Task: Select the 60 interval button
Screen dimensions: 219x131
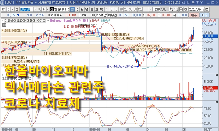Action: (135, 9)
